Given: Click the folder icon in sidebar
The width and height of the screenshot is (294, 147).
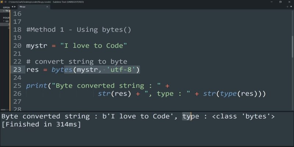Looking at the screenshot, I should (x=7, y=21).
